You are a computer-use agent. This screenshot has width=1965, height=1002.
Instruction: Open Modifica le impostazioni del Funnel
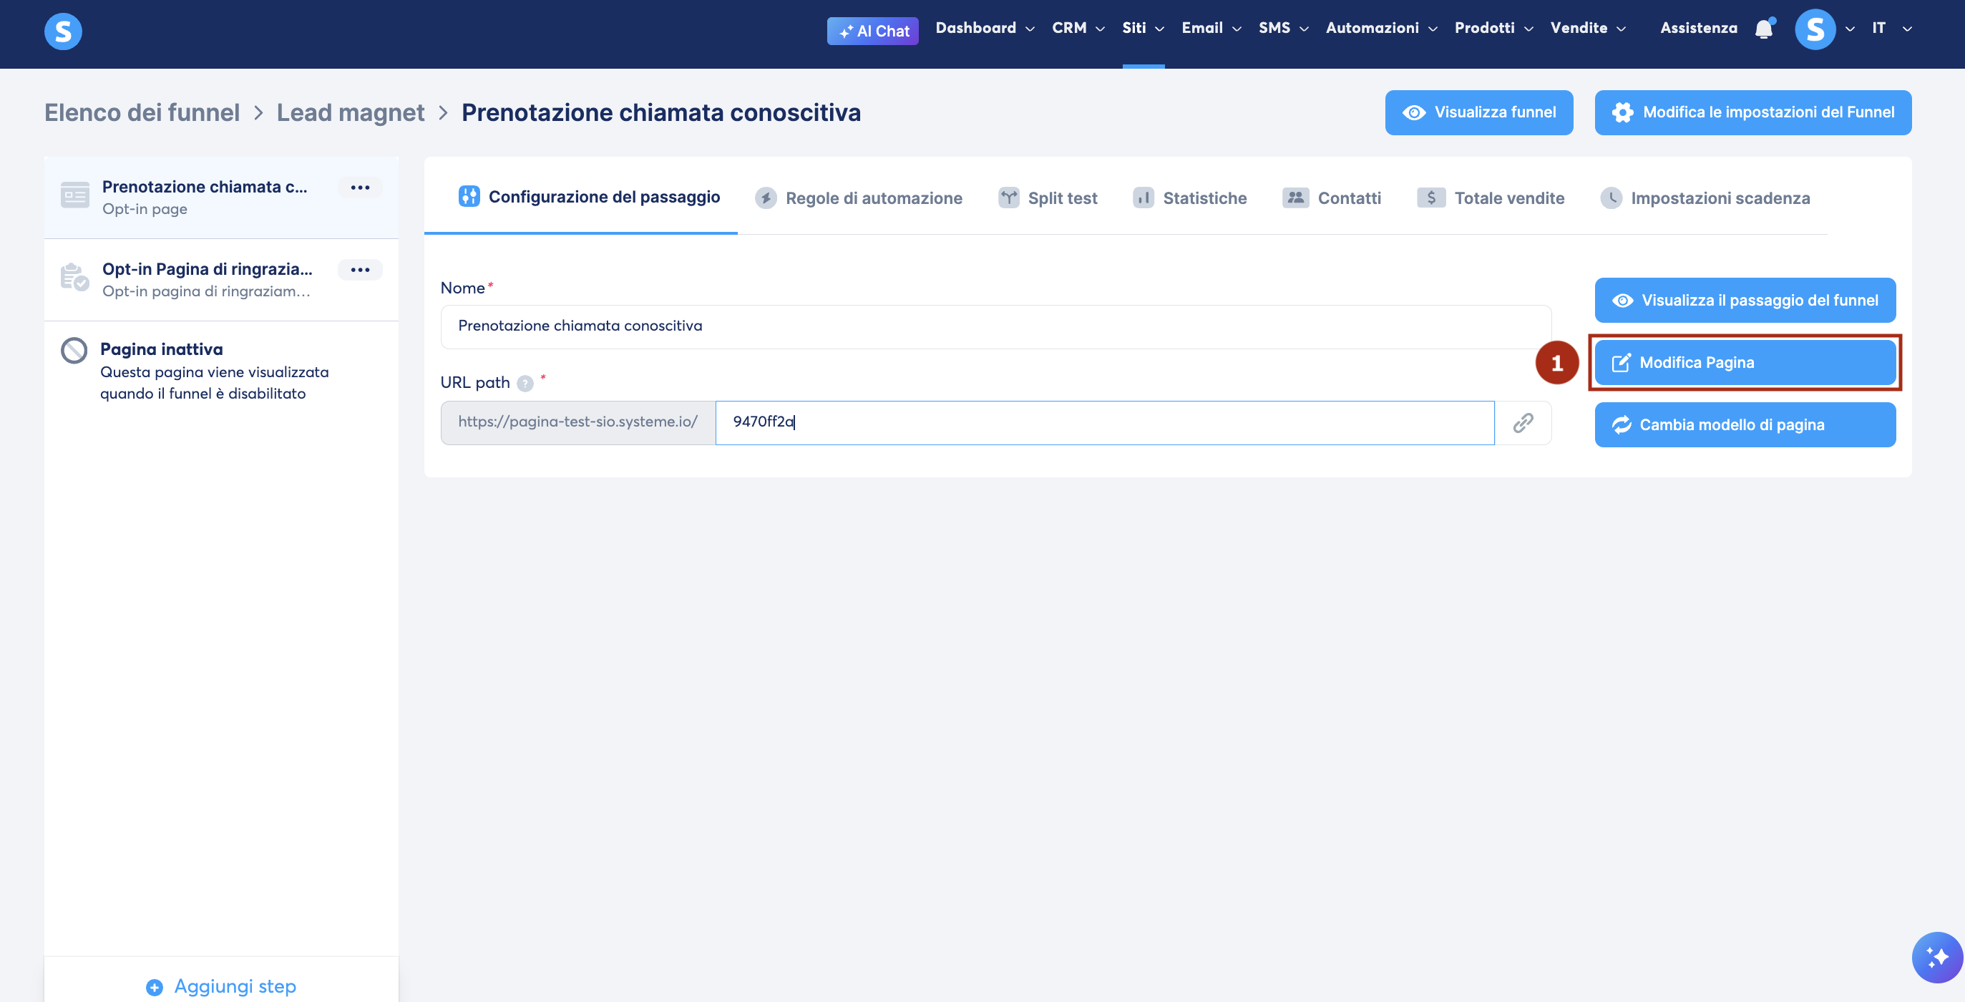tap(1752, 112)
